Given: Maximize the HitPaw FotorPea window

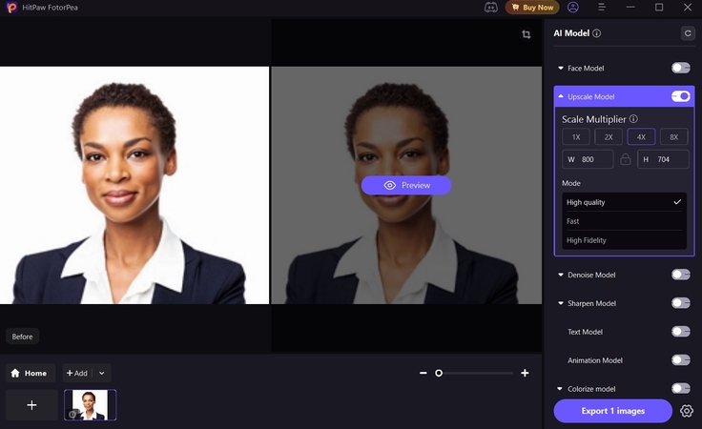Looking at the screenshot, I should pyautogui.click(x=659, y=8).
